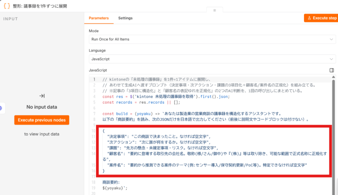Click the orange code node braces icon
Screen dimensions: 338x195
[7, 6]
